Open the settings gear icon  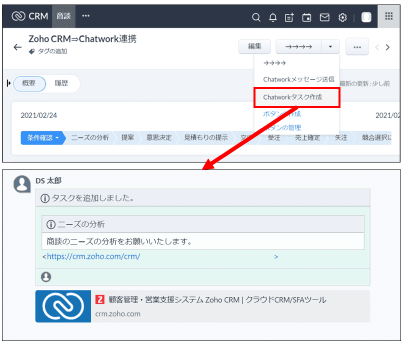pyautogui.click(x=342, y=17)
